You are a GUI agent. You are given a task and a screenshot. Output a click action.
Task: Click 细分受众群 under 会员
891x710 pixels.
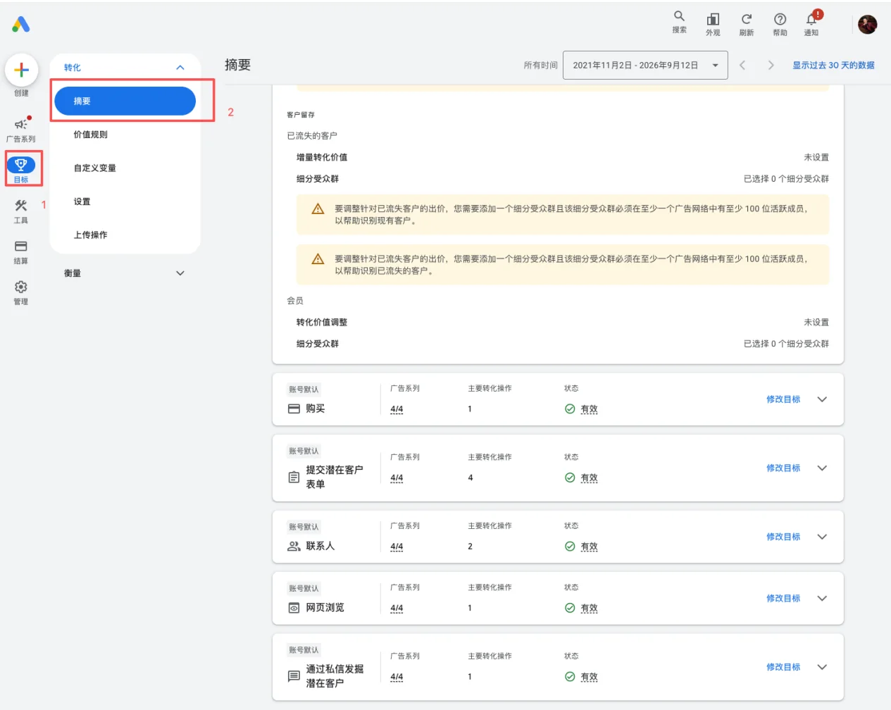coord(318,344)
